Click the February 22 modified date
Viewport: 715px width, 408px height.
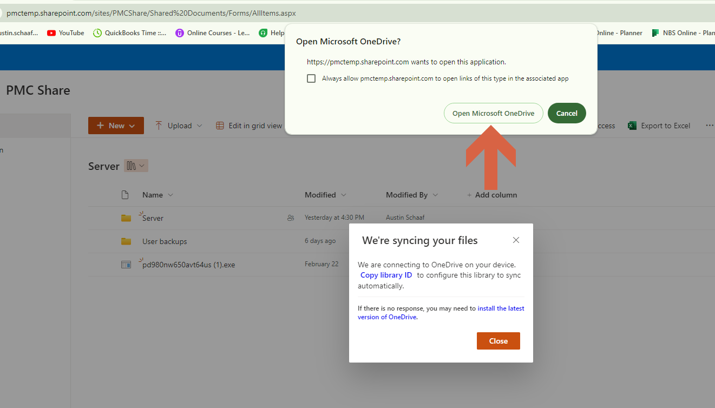pyautogui.click(x=322, y=264)
